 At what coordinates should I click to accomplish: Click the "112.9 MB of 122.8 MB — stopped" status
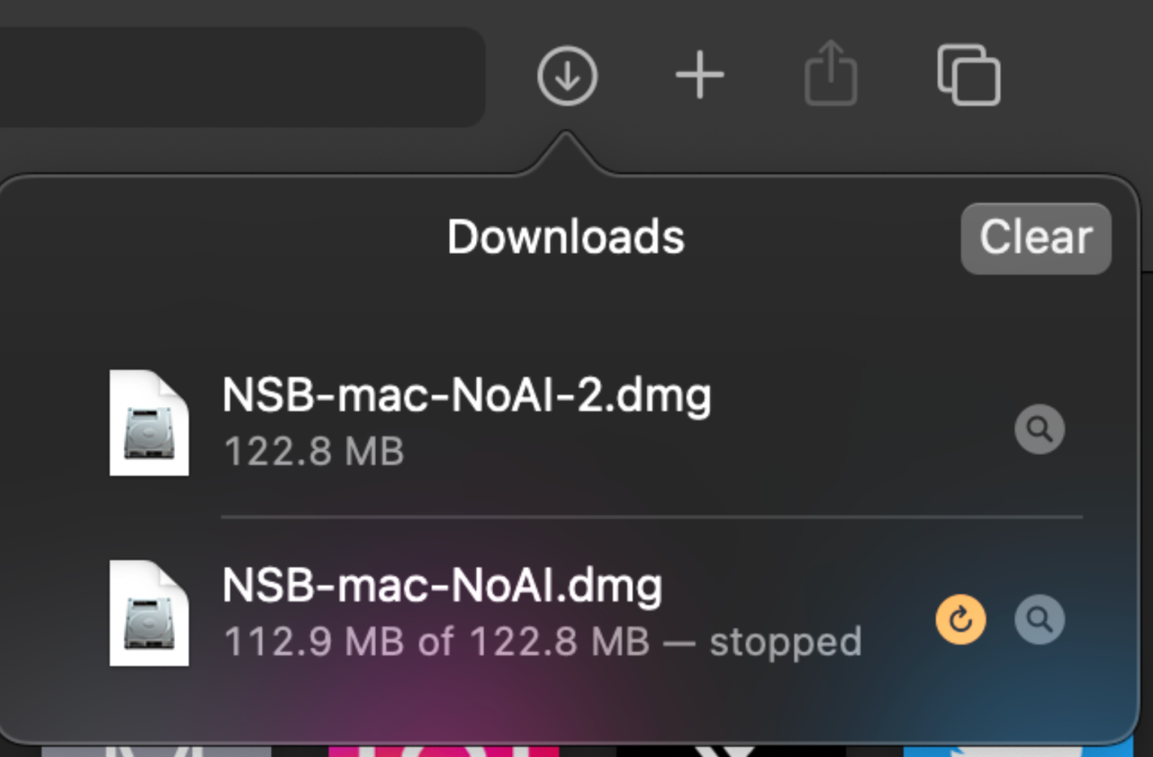click(x=542, y=642)
